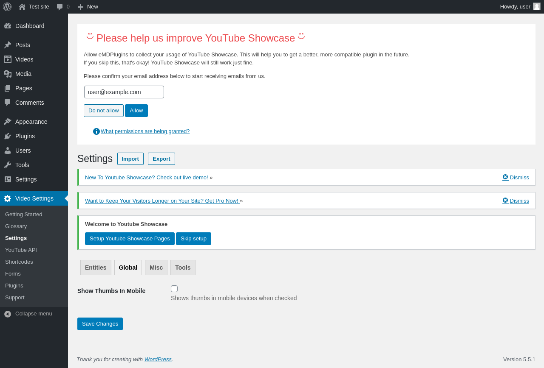Screen dimensions: 544x368
Task: Open the Support submenu item
Action: pyautogui.click(x=15, y=298)
